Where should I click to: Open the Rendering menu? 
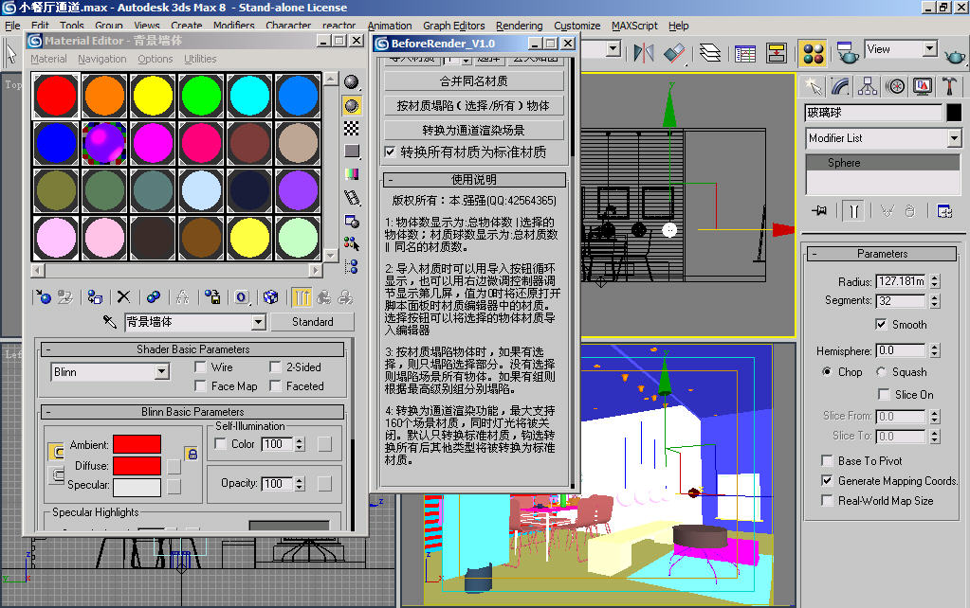[519, 26]
